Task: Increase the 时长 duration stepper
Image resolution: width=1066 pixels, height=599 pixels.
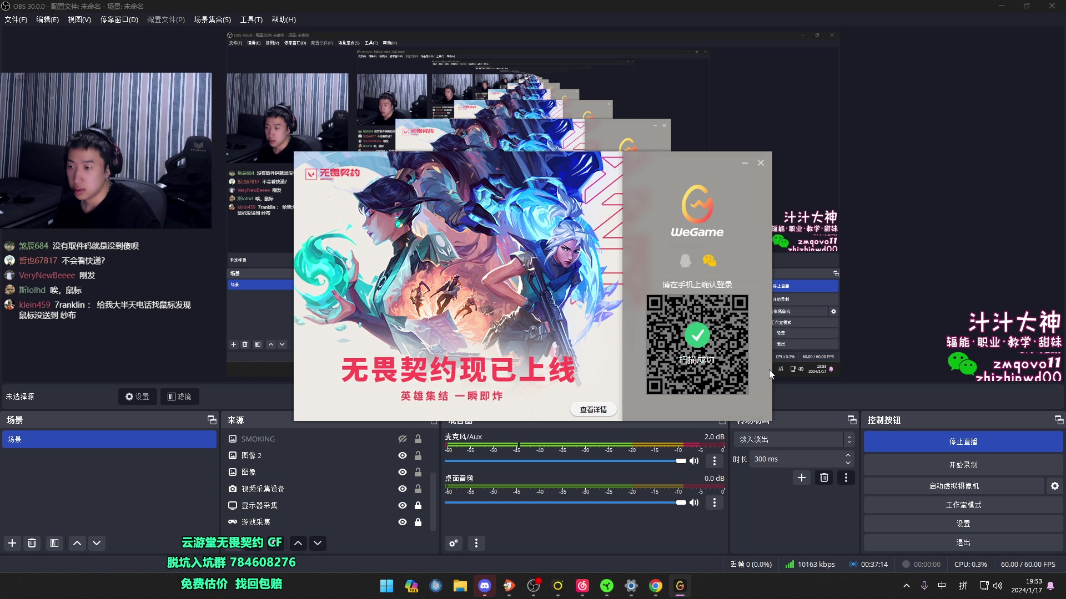Action: [x=848, y=455]
